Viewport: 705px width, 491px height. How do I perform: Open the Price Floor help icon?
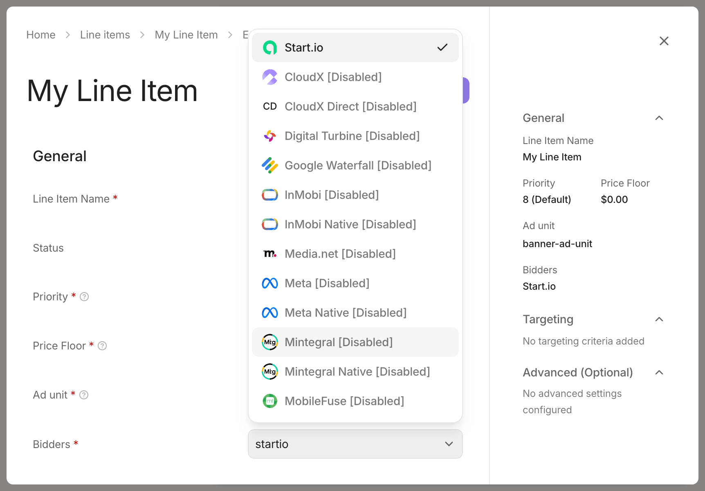click(102, 346)
